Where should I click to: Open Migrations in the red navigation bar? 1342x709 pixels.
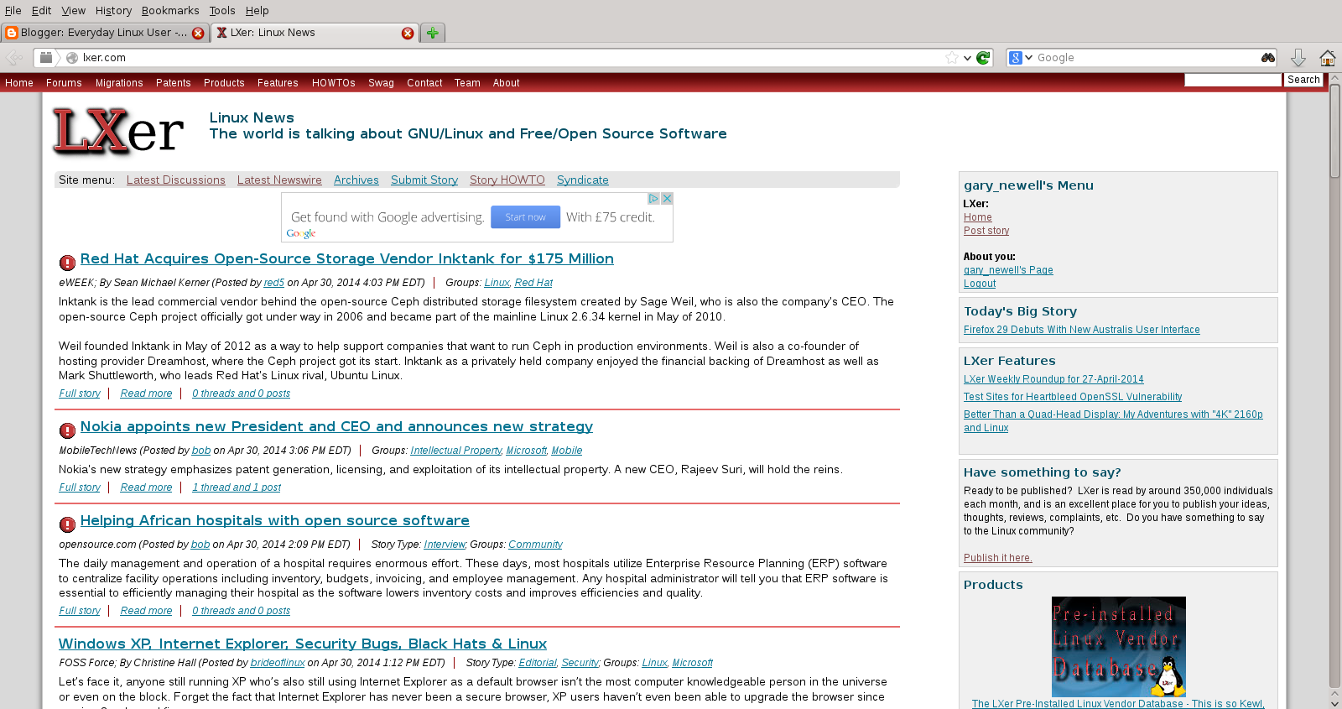coord(119,83)
